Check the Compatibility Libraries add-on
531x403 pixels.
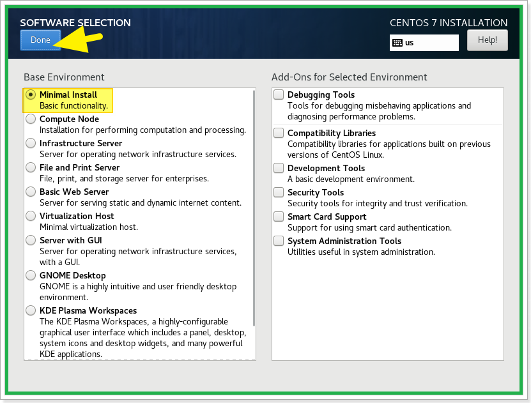click(279, 133)
